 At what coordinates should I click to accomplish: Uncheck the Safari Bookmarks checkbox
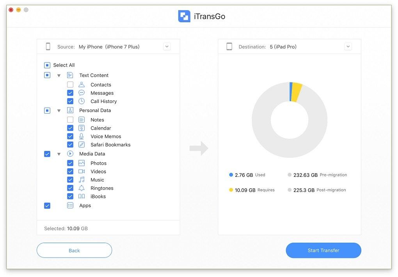pyautogui.click(x=70, y=145)
